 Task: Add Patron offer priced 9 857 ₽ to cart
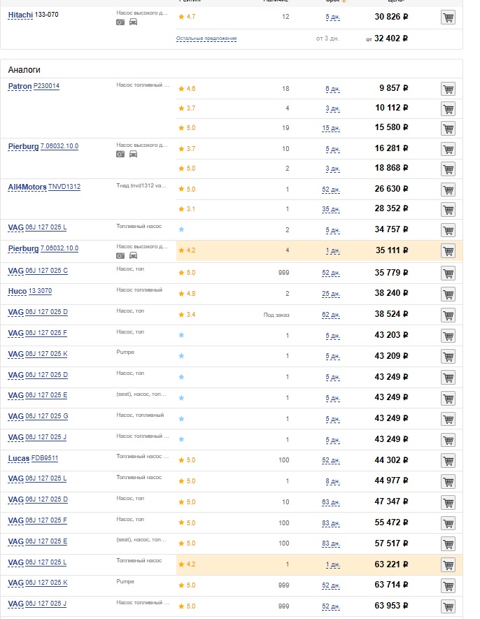point(448,89)
